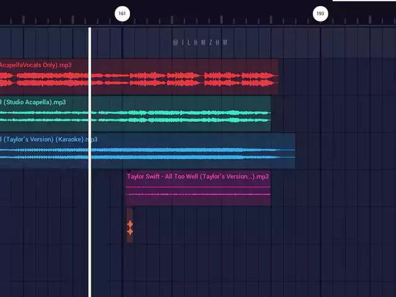This screenshot has height=297, width=396.
Task: Select the pink Taylor Swift All Too Well clip title
Action: click(x=197, y=176)
